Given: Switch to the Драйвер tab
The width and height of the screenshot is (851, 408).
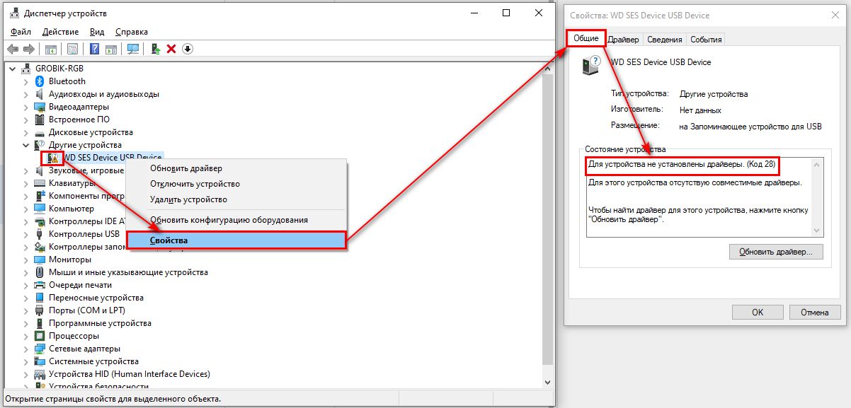Looking at the screenshot, I should click(x=623, y=40).
